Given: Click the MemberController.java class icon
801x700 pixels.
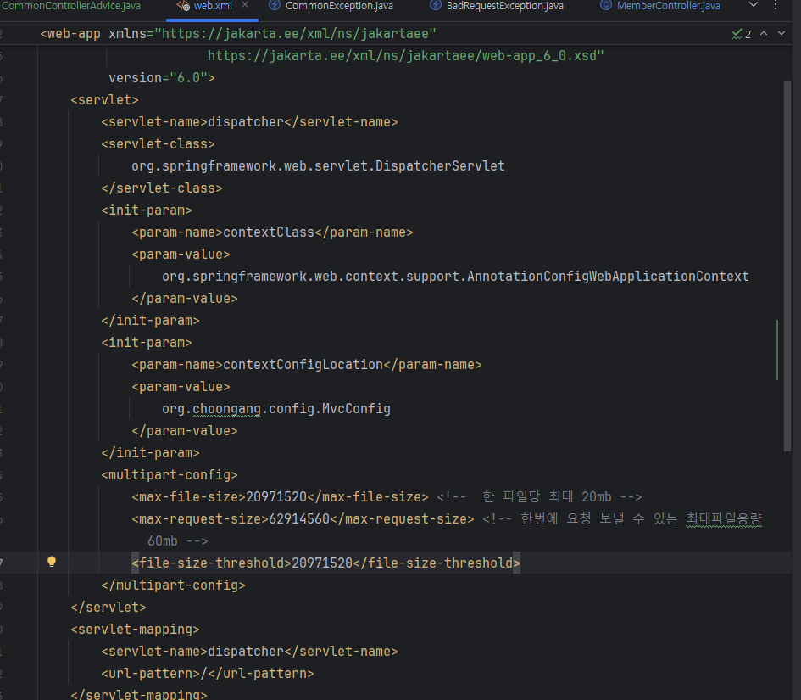Looking at the screenshot, I should [606, 6].
